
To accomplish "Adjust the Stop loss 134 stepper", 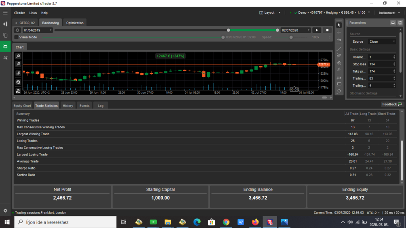I will pos(394,64).
